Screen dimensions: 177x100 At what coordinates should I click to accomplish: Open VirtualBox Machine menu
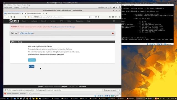(x=10, y=5)
